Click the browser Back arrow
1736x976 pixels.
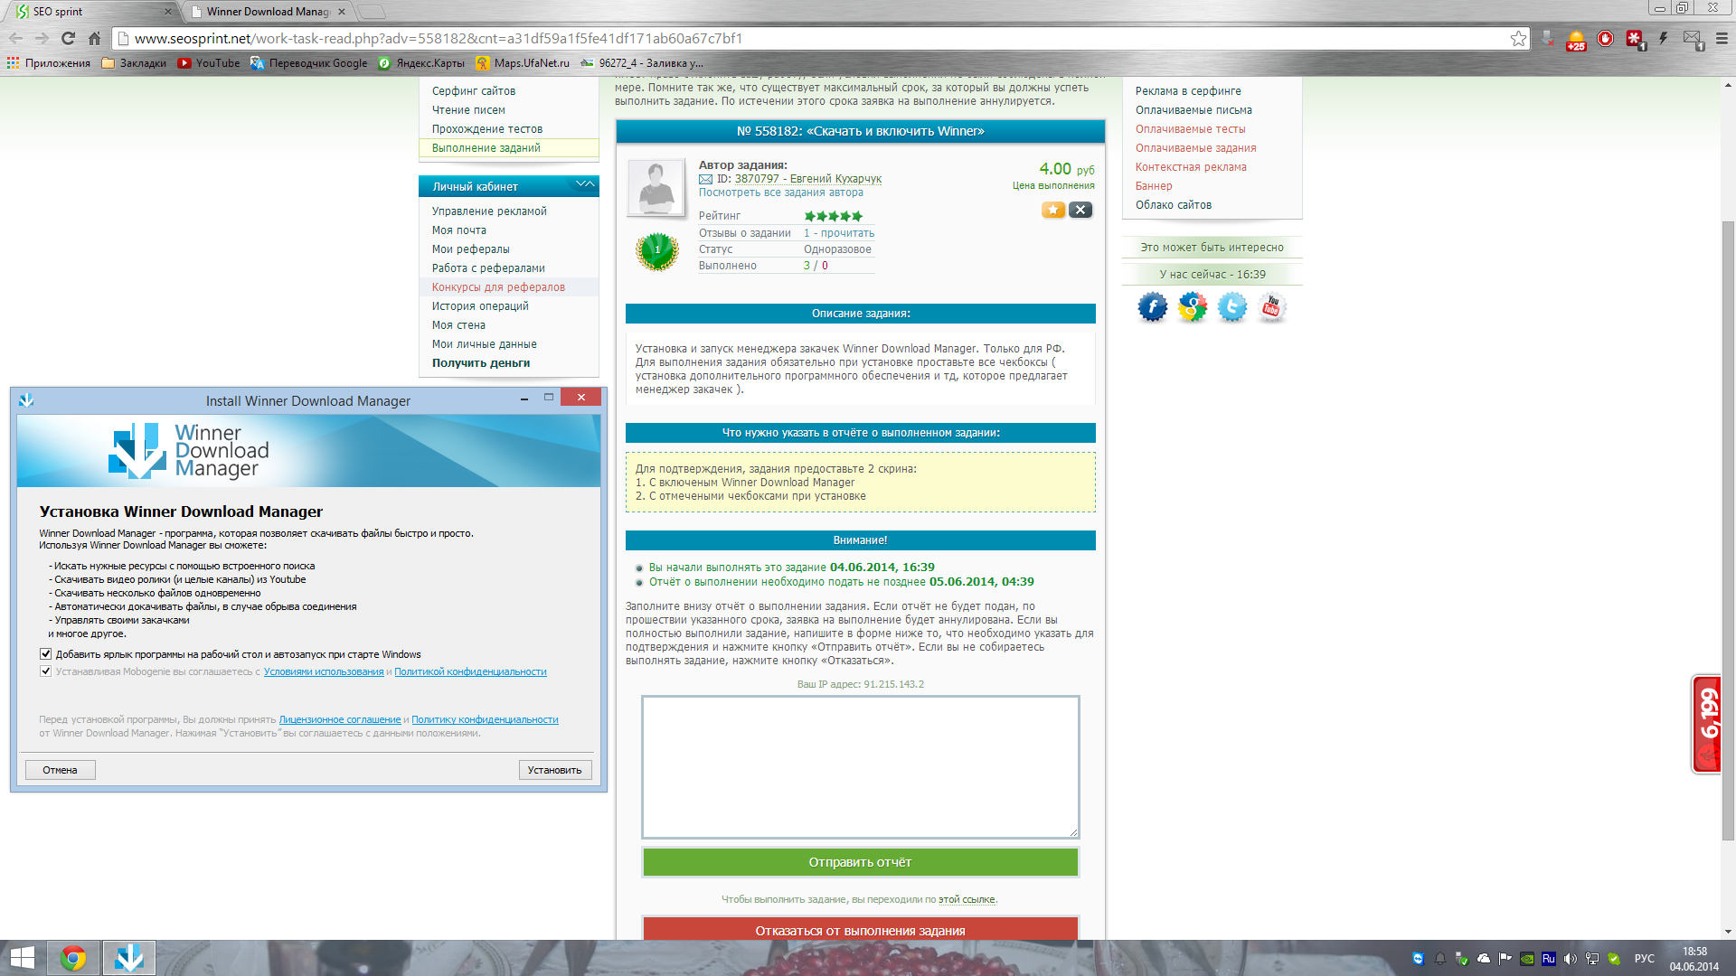15,38
